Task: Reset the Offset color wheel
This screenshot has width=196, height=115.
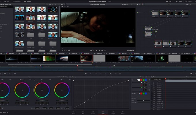Action: (70, 80)
